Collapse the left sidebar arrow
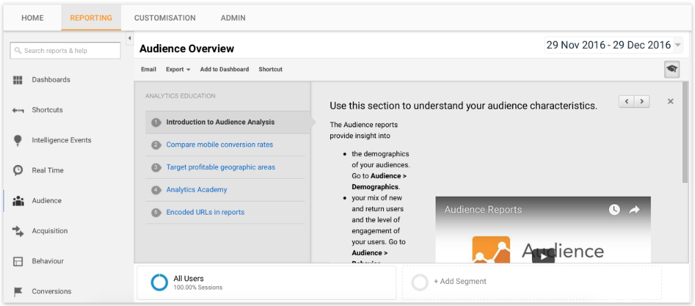 129,39
